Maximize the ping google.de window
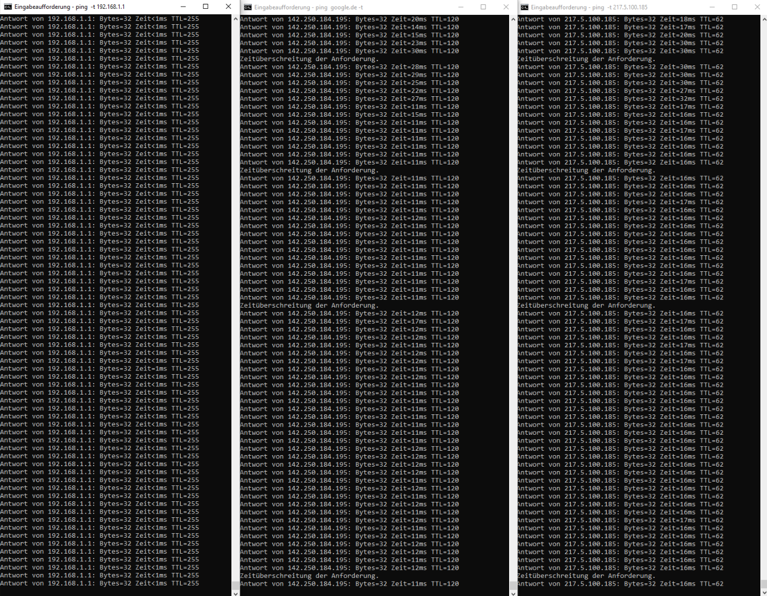 point(483,7)
